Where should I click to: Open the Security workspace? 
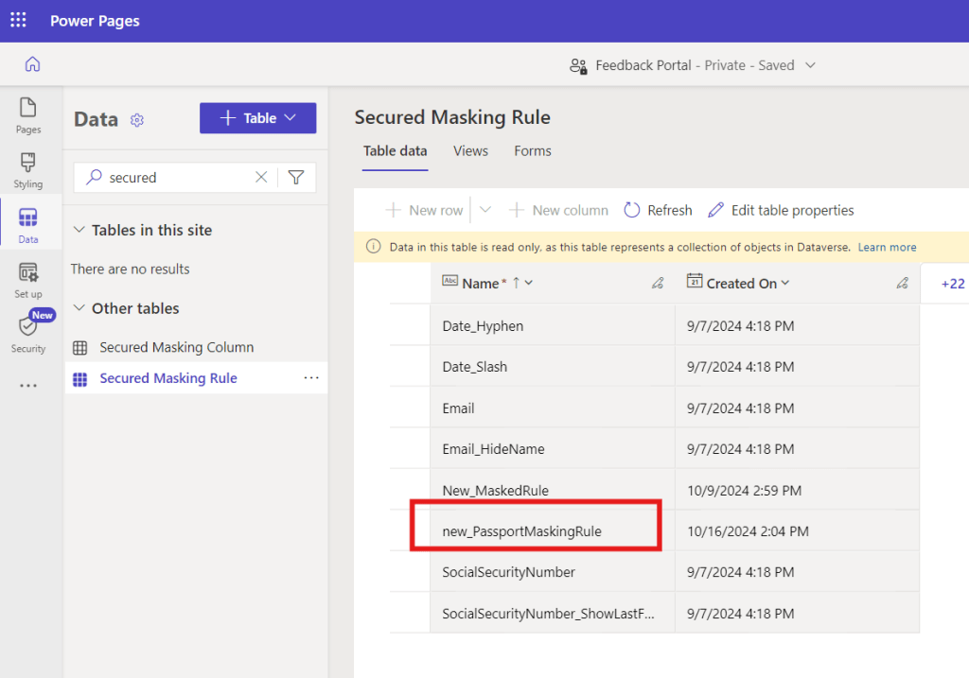(28, 334)
